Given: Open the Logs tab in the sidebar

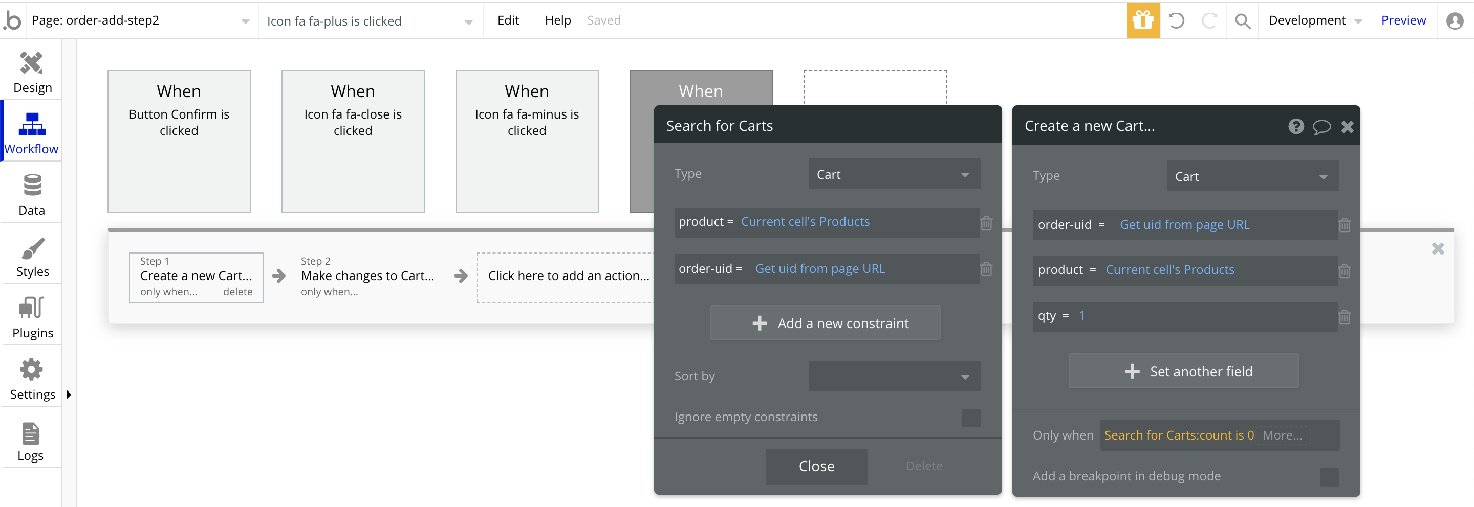Looking at the screenshot, I should click(30, 441).
